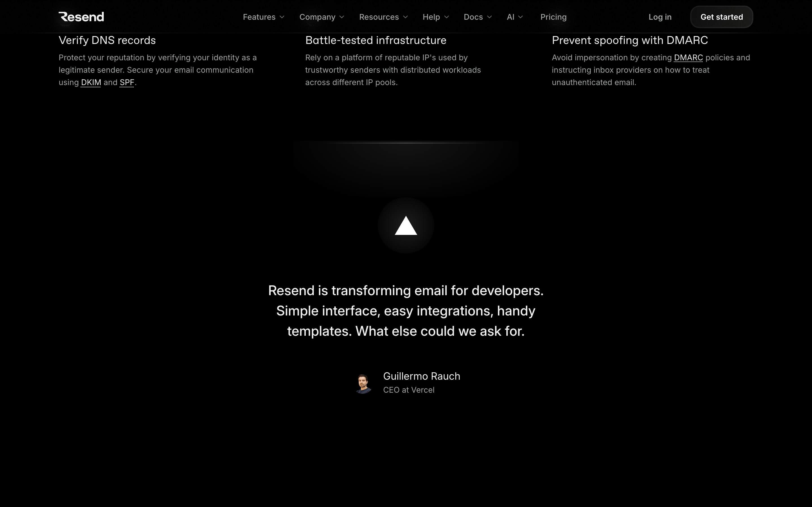Go to the Pricing page
The width and height of the screenshot is (812, 507).
[x=553, y=17]
